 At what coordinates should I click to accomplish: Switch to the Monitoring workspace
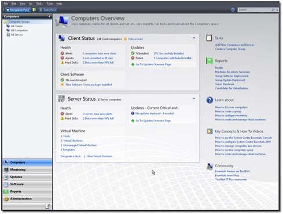[x=27, y=169]
